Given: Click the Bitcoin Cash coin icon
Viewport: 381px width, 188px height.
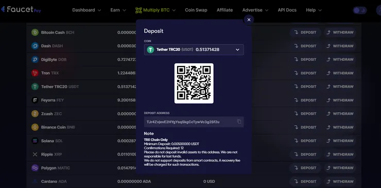Looking at the screenshot, I should click(x=35, y=32).
